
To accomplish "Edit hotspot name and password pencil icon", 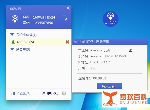I will 66,20.
